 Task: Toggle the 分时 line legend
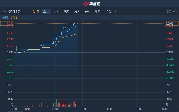pos(5,18)
